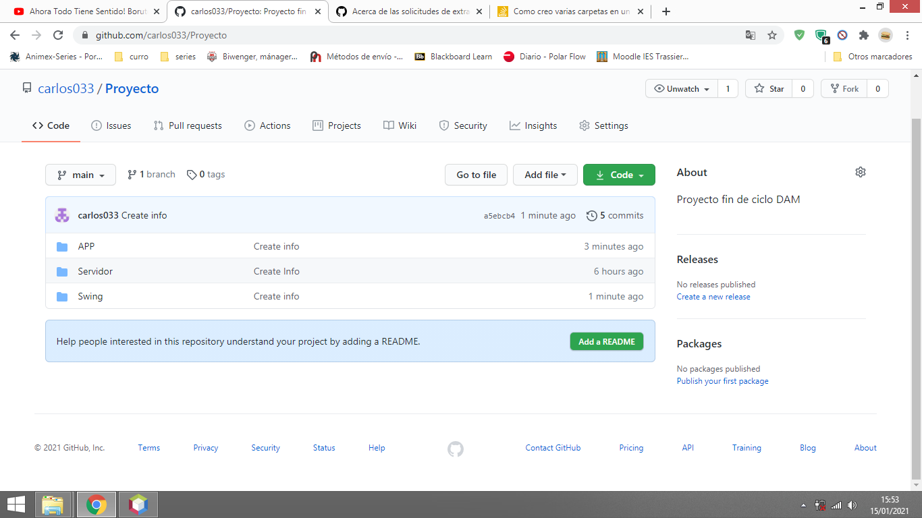Click the translate page icon
Screen dimensions: 922x518
(x=750, y=35)
